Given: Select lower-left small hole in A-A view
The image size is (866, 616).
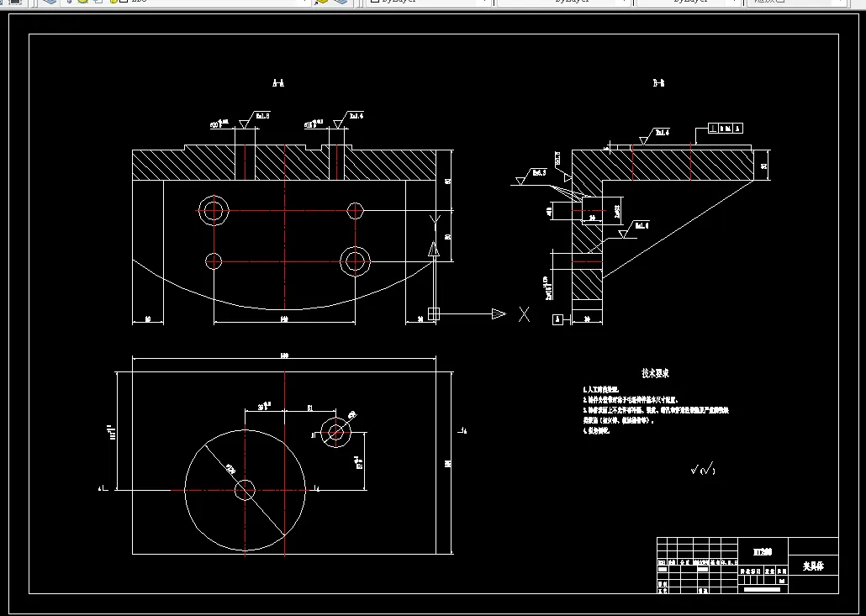Looking at the screenshot, I should pos(214,261).
